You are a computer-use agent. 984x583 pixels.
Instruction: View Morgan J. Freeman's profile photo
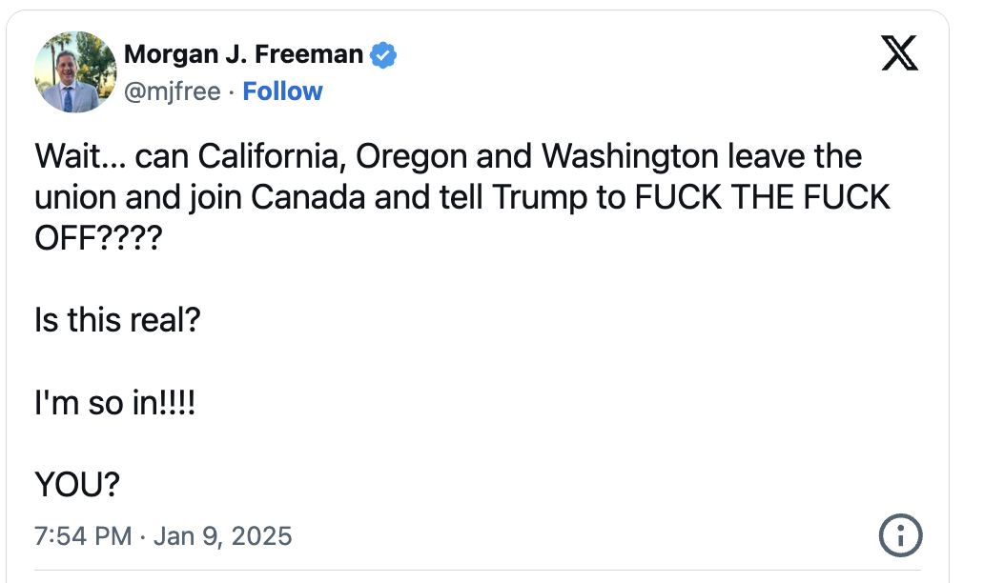pyautogui.click(x=75, y=72)
